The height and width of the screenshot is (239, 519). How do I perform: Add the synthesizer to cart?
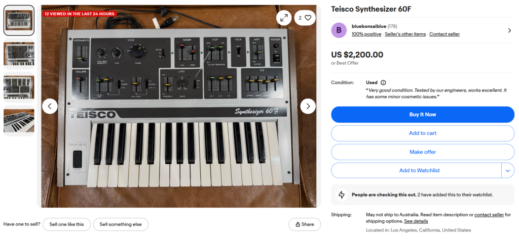(x=423, y=133)
